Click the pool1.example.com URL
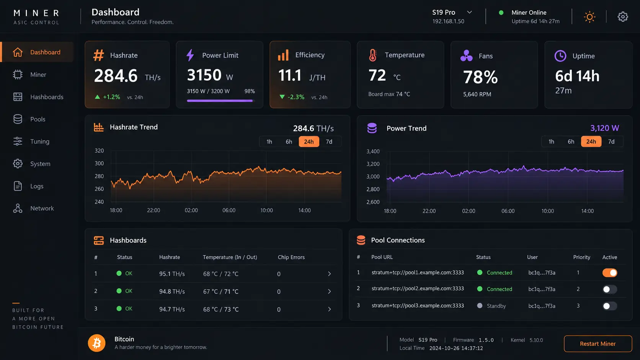Viewport: 640px width, 360px height. click(418, 272)
